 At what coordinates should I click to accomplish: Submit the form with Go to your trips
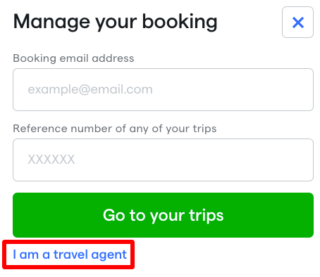tap(163, 215)
